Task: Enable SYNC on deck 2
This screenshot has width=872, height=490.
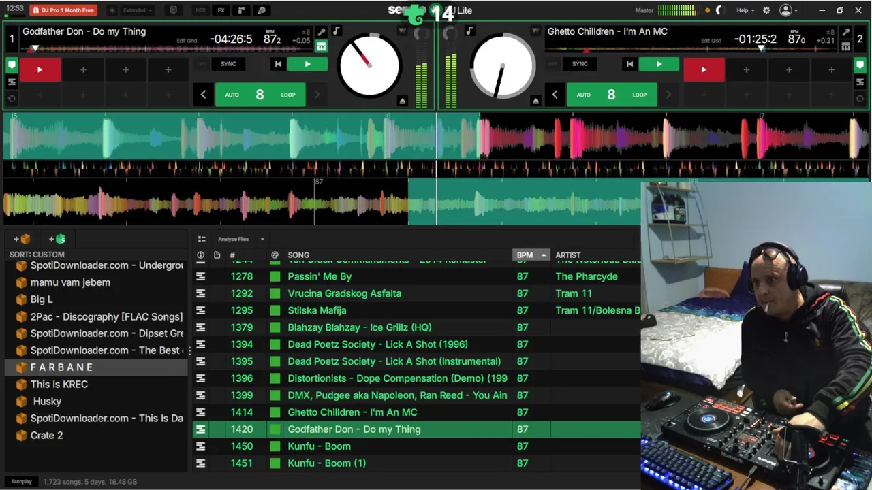Action: pos(580,64)
